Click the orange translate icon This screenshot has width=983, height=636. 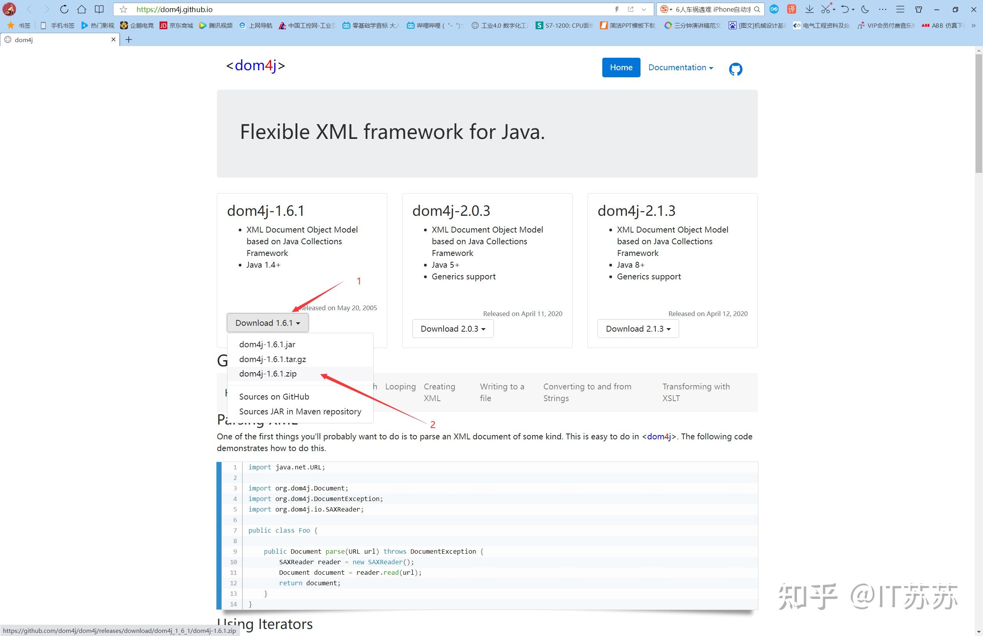point(791,9)
